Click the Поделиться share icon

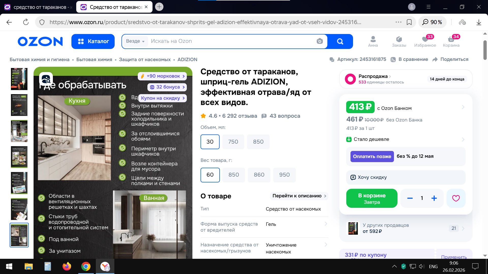pos(435,59)
